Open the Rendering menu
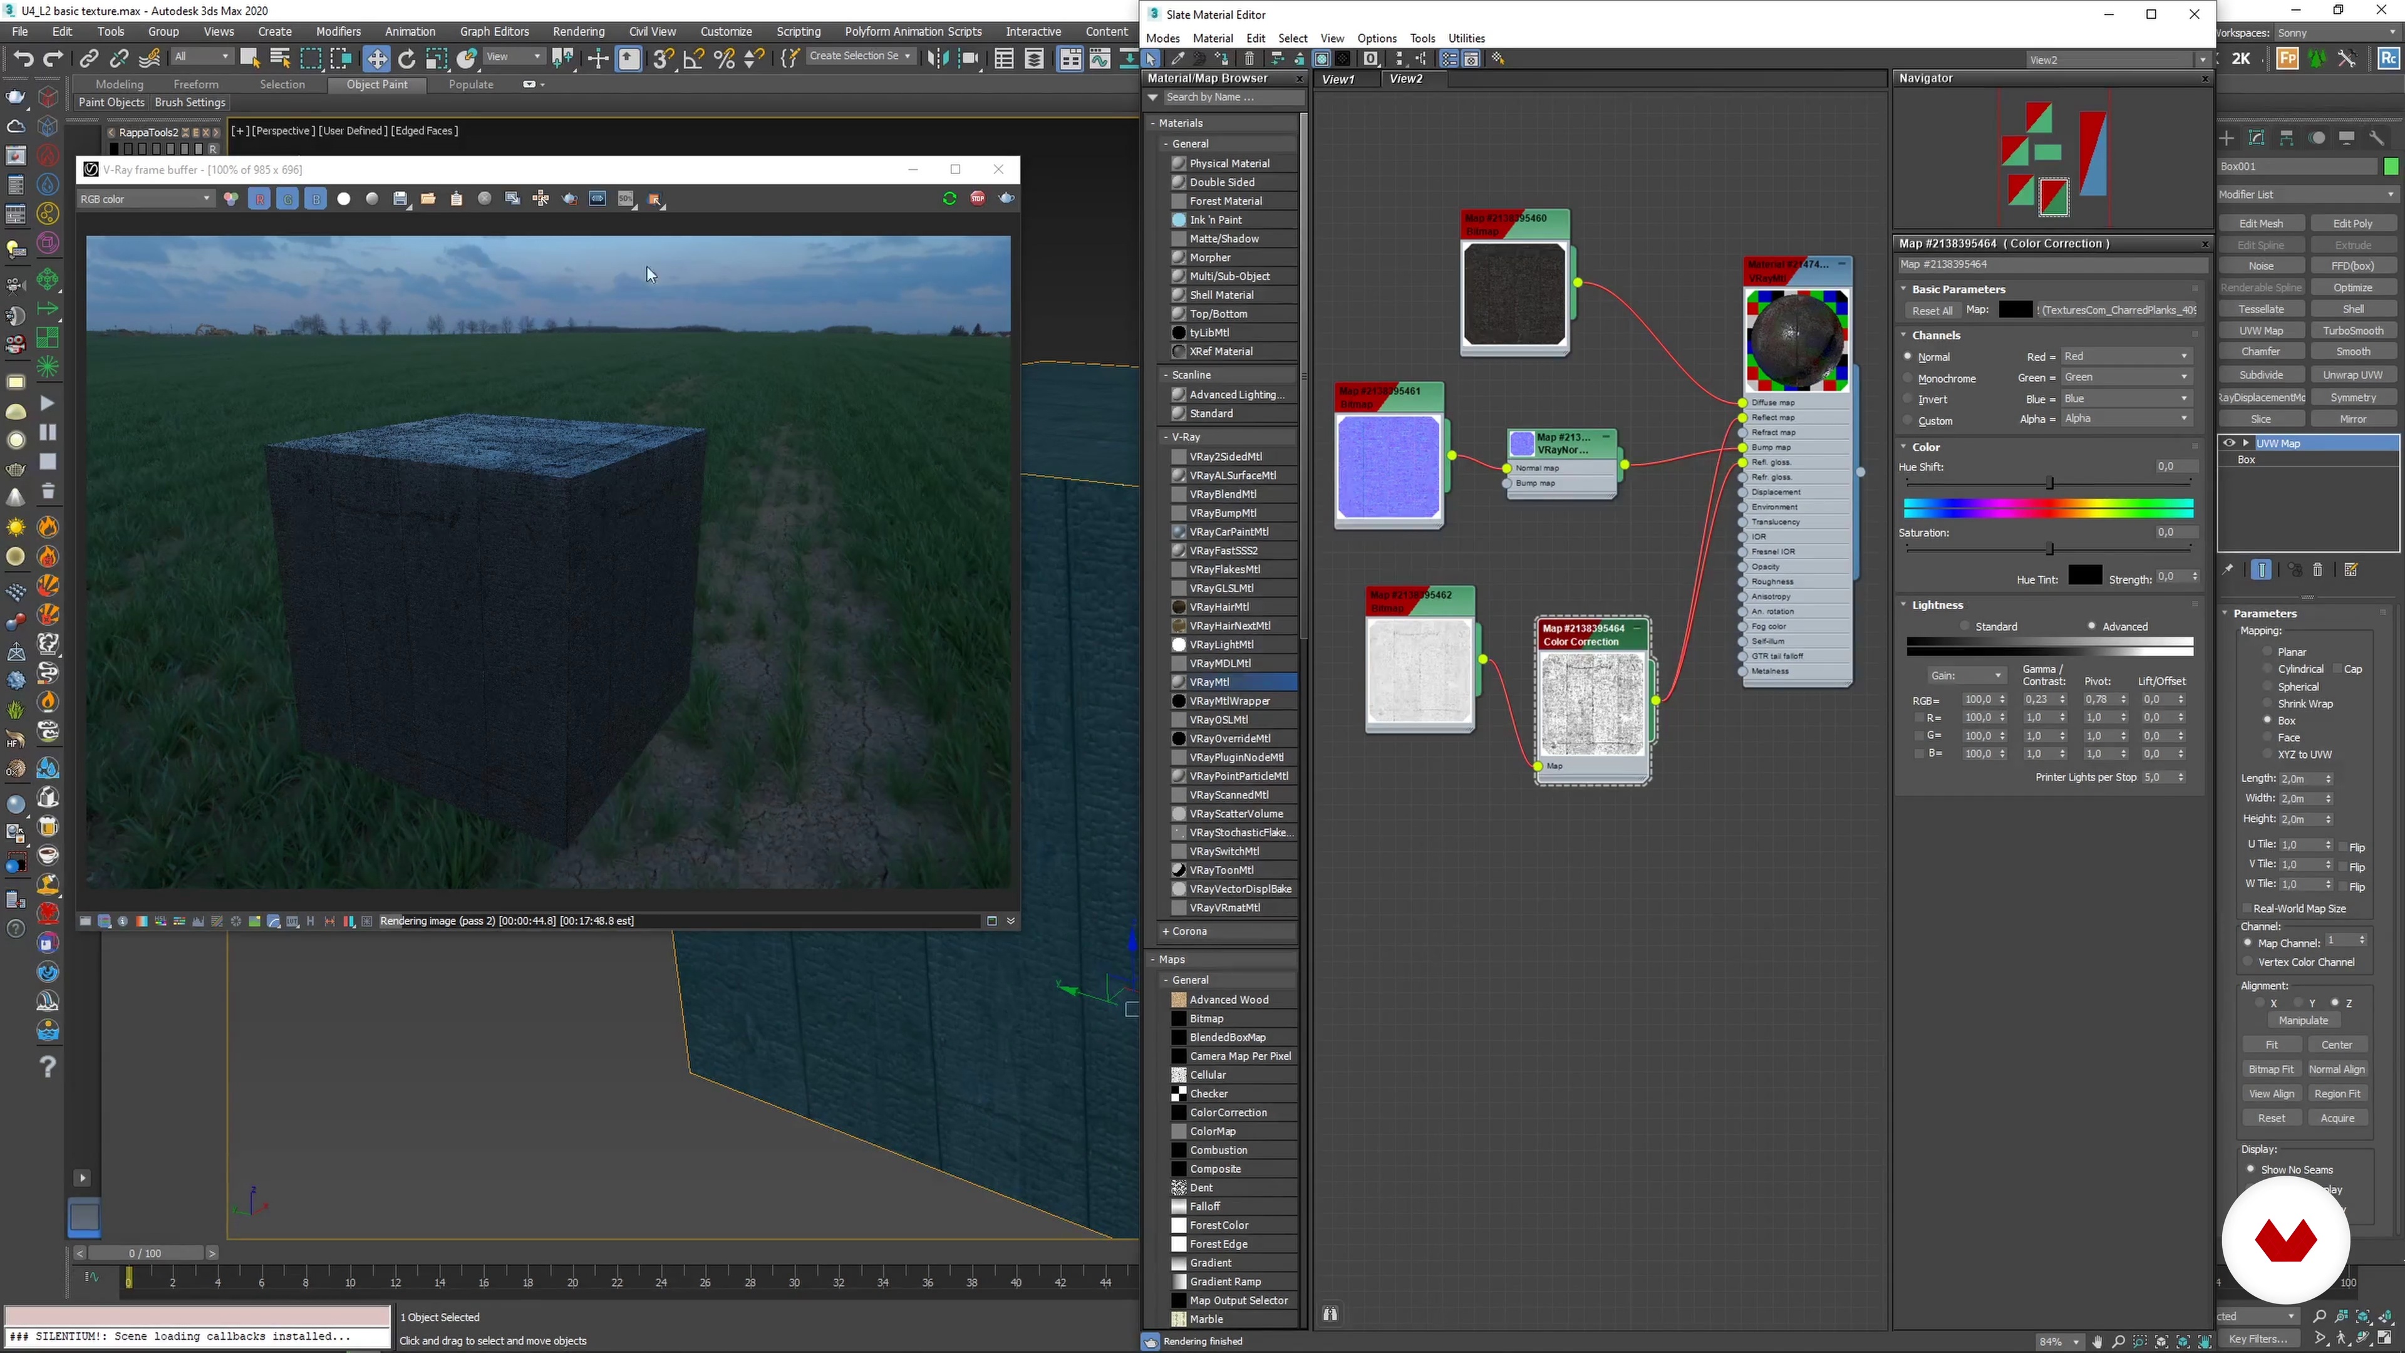2405x1353 pixels. click(x=578, y=32)
